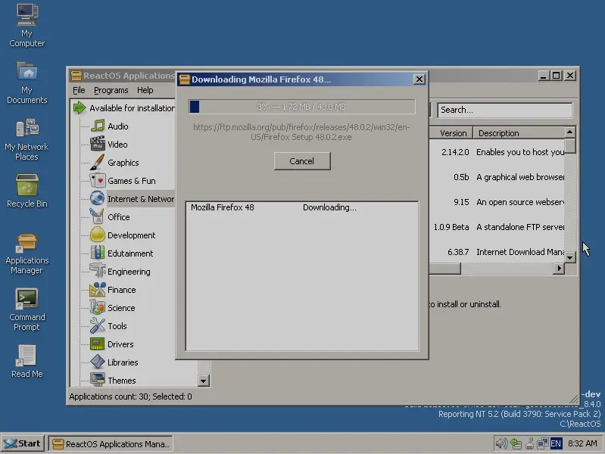Click ReactOS Applications Manager taskbar button
Image resolution: width=605 pixels, height=454 pixels.
coord(111,443)
